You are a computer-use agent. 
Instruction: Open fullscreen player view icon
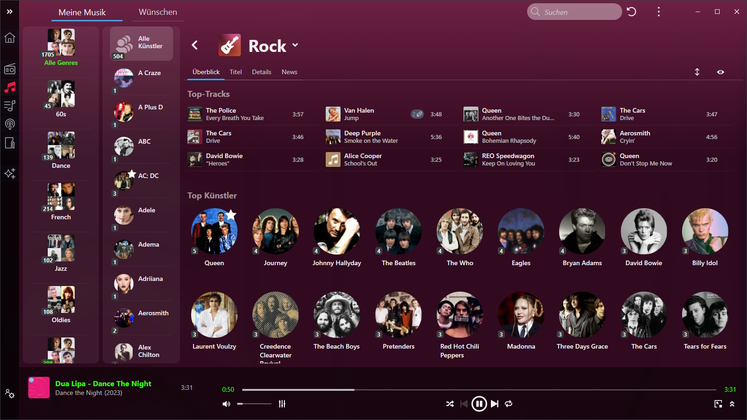(x=718, y=404)
